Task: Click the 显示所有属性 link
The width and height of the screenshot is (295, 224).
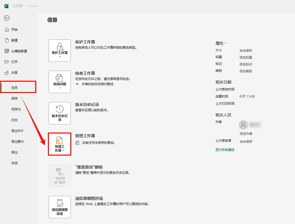Action: tap(225, 149)
